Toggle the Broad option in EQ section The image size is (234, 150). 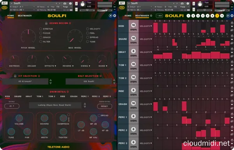[x=99, y=115]
